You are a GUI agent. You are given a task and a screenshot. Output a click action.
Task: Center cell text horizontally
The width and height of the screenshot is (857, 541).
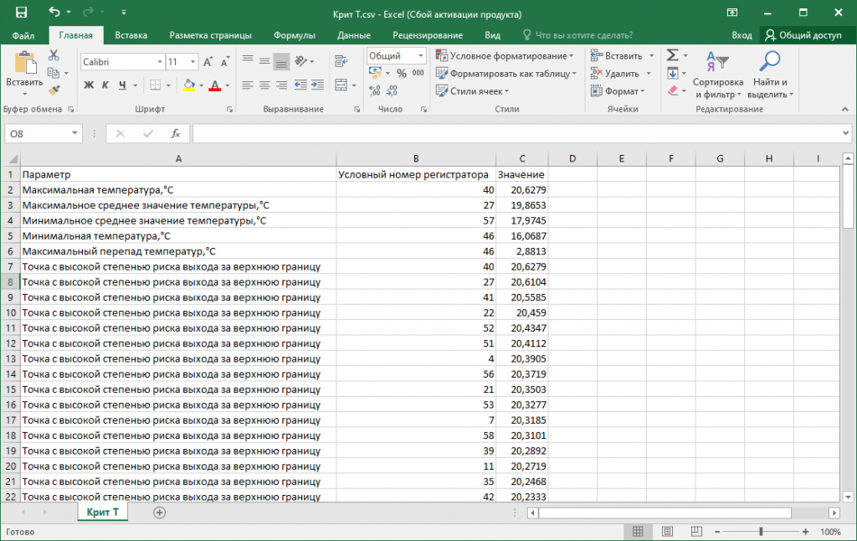click(264, 85)
